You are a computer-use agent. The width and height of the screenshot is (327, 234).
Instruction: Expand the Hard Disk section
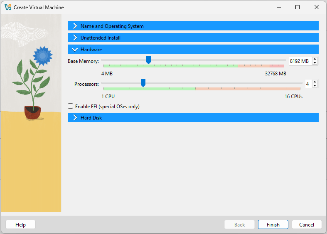click(193, 118)
